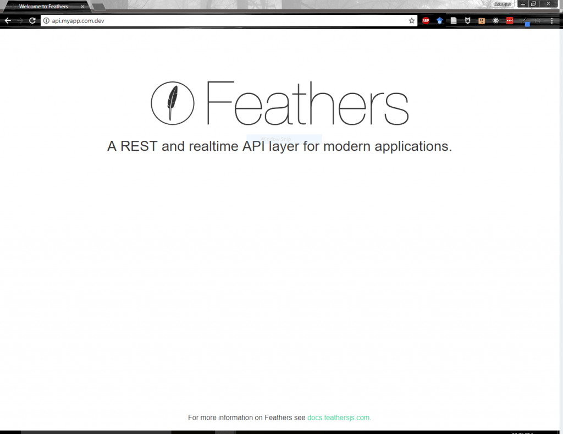Open the React Developer Tools extension
This screenshot has height=434, width=563.
point(495,21)
